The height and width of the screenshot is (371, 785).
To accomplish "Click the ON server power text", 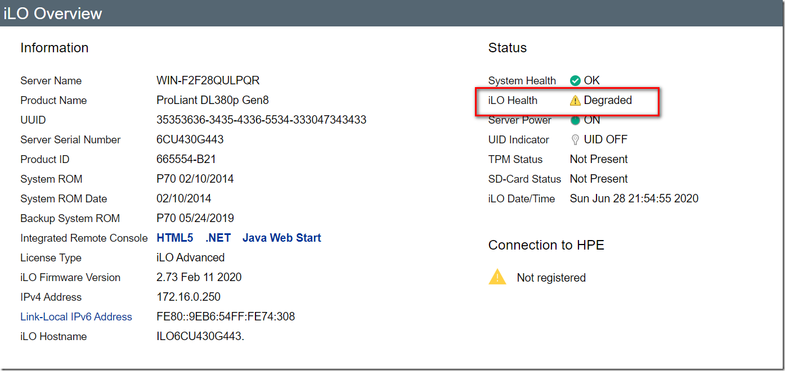I will point(592,120).
